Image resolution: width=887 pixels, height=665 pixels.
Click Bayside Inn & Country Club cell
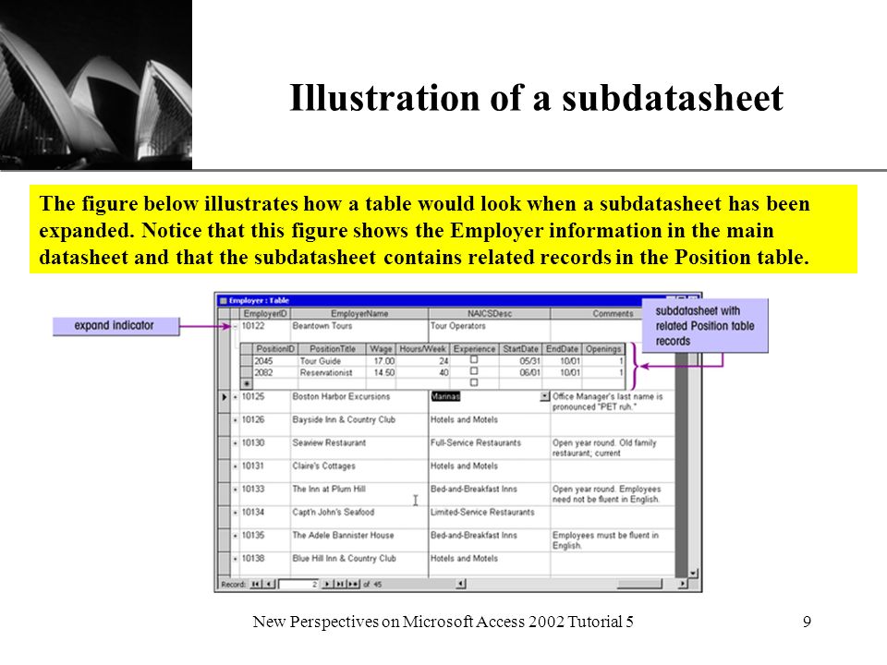click(x=359, y=425)
